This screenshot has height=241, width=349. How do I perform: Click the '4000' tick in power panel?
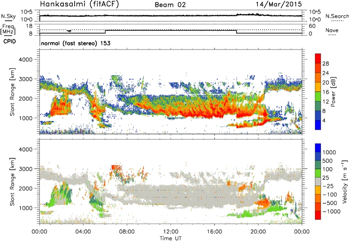coord(25,60)
